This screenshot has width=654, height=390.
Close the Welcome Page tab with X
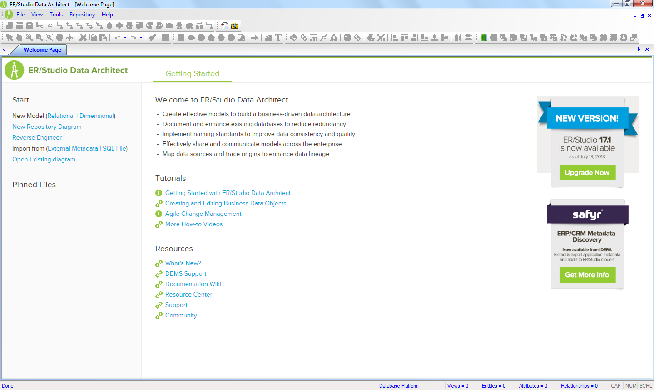(647, 49)
